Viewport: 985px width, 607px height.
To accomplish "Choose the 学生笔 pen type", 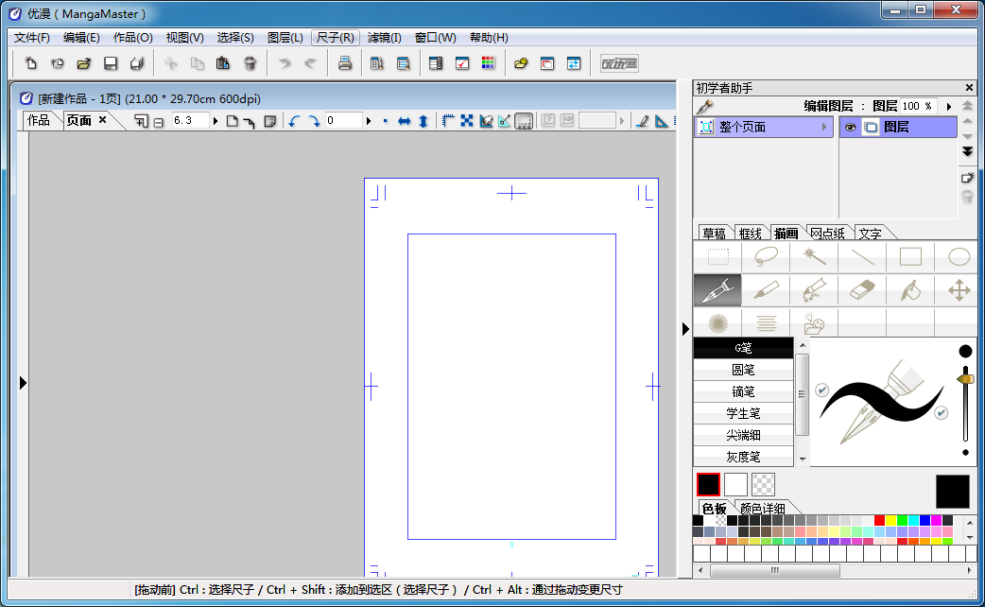I will [743, 413].
